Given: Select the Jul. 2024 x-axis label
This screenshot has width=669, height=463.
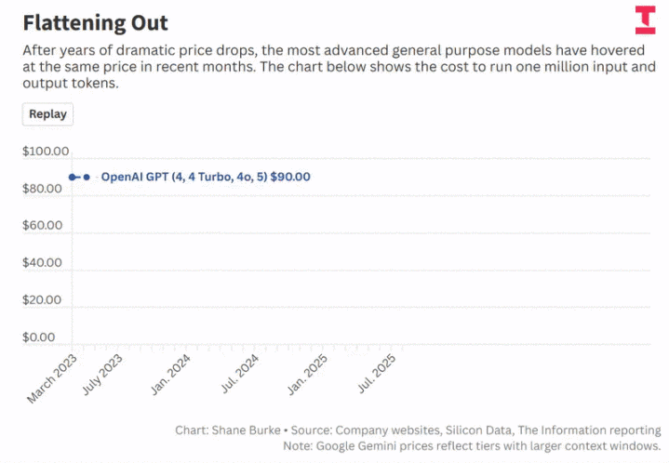Looking at the screenshot, I should tap(240, 375).
